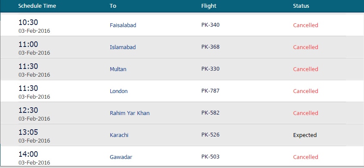
Task: Select the Gawadar destination link
Action: click(x=121, y=157)
